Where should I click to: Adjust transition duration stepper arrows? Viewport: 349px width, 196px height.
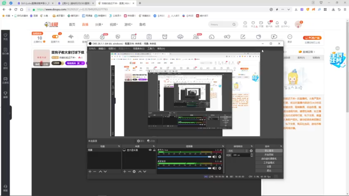(x=252, y=155)
